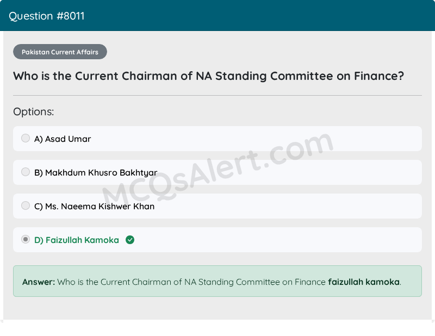Screen dimensions: 435x336
Task: Click the green Answer explanation box
Action: click(x=217, y=281)
